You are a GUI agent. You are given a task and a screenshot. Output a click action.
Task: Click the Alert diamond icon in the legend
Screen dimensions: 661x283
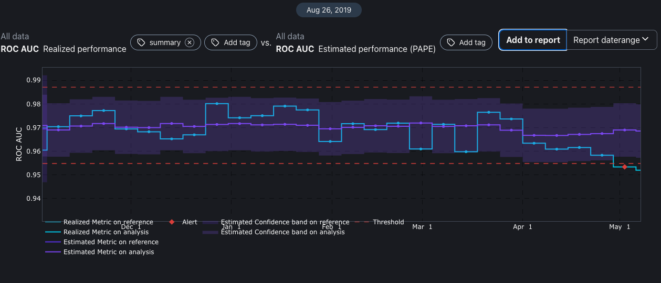coord(172,222)
